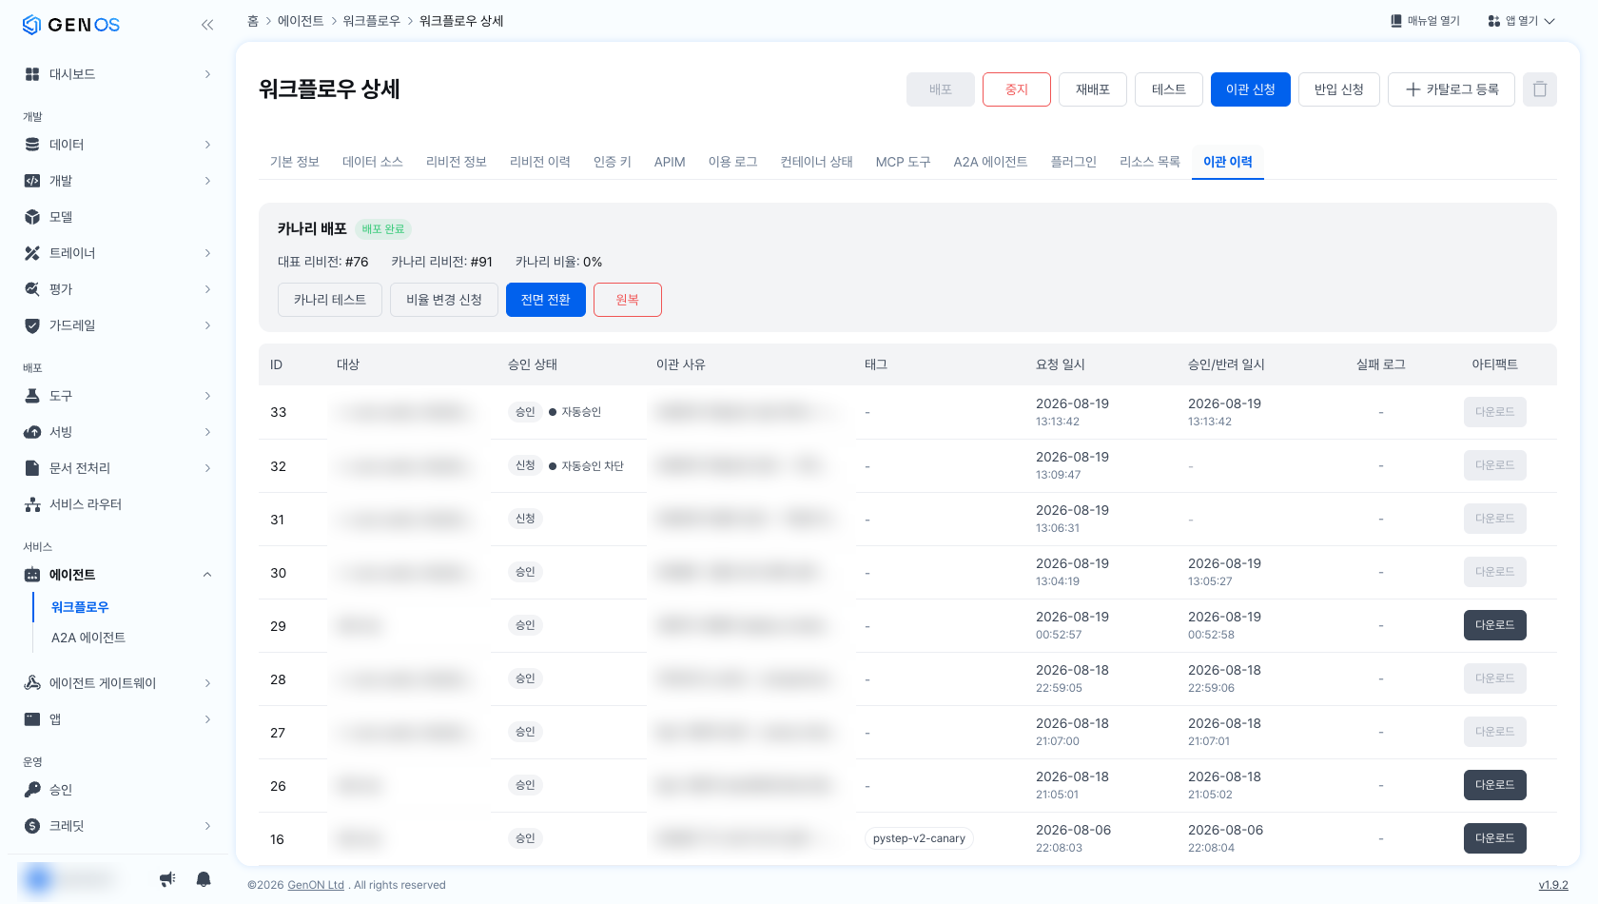The height and width of the screenshot is (904, 1598).
Task: Click the pystep-v2-canary tag
Action: pyautogui.click(x=919, y=838)
